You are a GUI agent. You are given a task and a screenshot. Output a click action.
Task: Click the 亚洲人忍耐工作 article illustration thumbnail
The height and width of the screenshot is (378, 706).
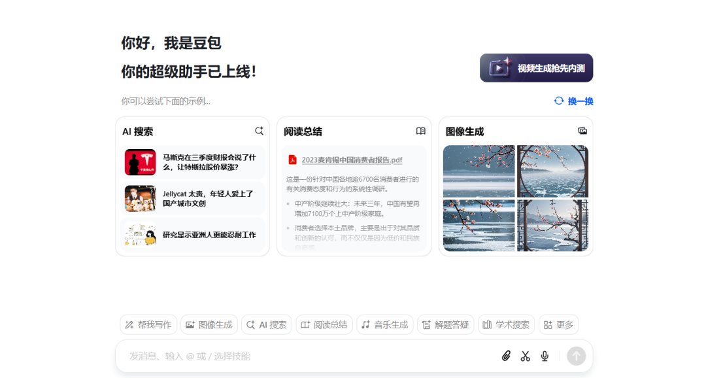pos(141,235)
